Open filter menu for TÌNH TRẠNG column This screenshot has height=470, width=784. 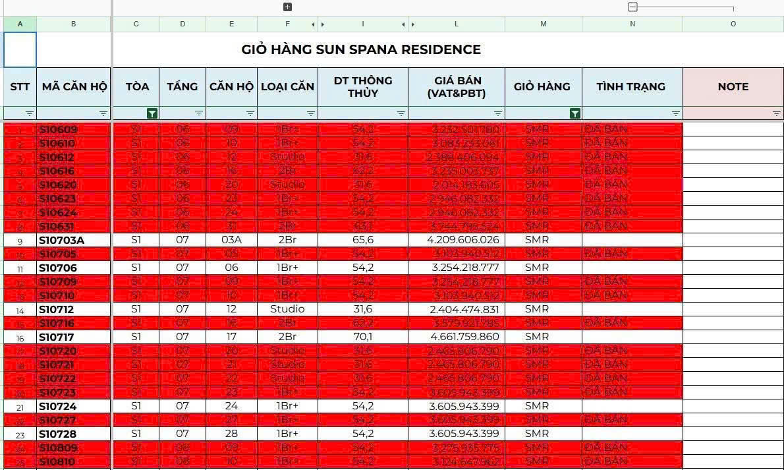(676, 113)
